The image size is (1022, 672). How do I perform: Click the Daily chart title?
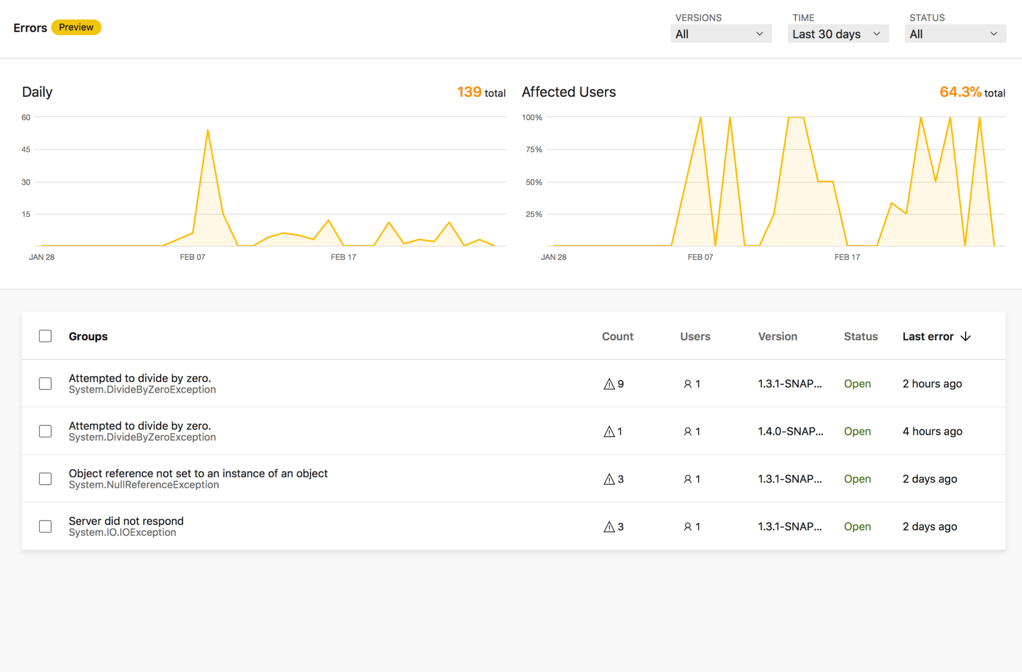37,92
